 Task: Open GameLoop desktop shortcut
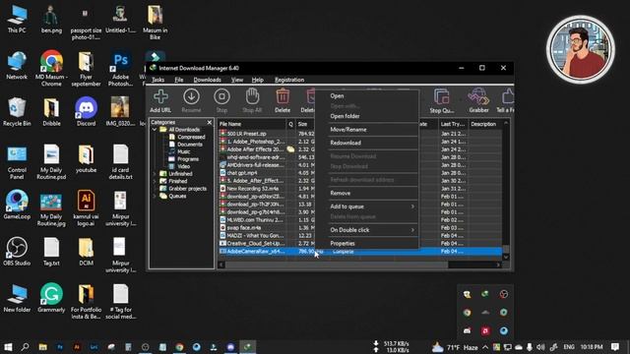17,206
